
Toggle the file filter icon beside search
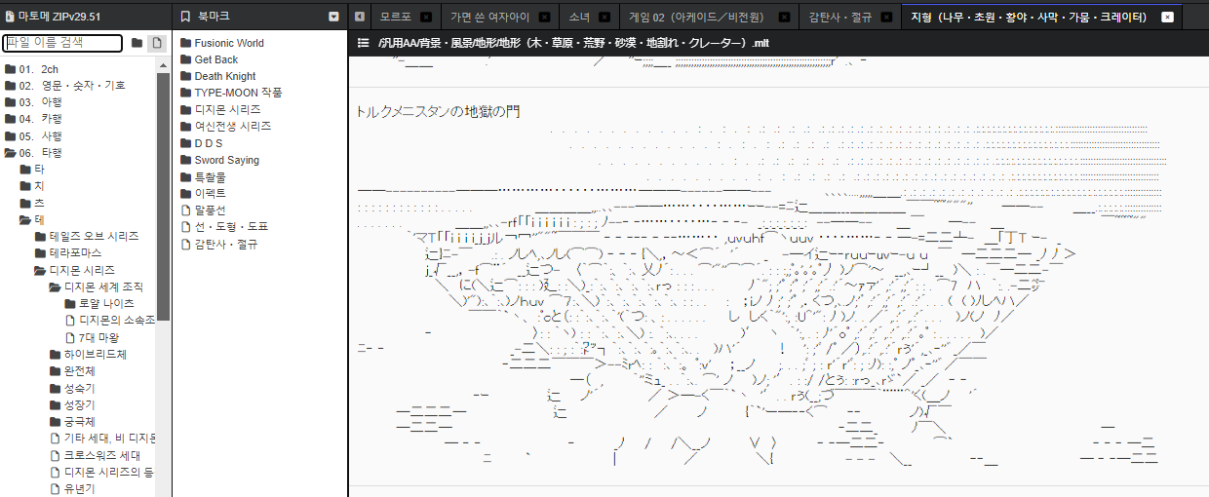[158, 43]
